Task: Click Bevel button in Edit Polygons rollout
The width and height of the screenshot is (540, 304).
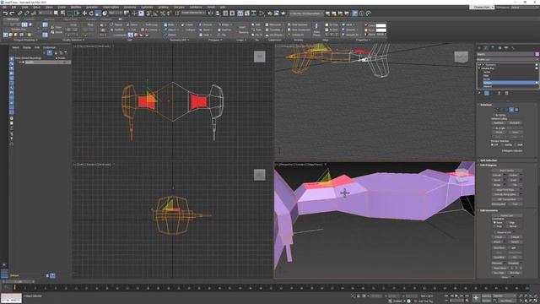Action: pyautogui.click(x=497, y=180)
